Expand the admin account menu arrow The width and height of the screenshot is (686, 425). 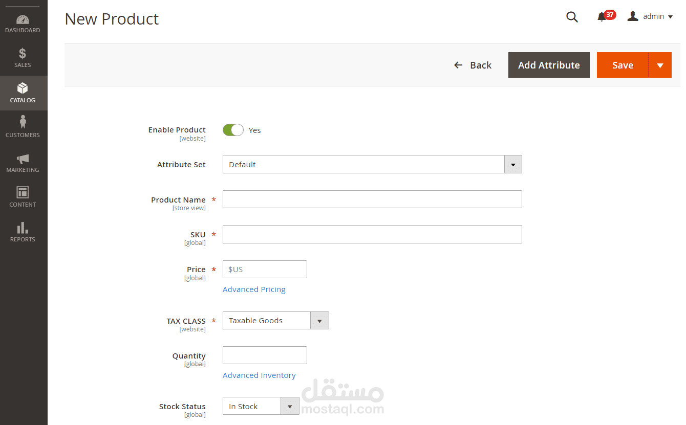pyautogui.click(x=670, y=17)
